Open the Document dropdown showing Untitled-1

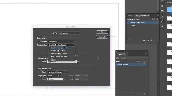click(62, 42)
